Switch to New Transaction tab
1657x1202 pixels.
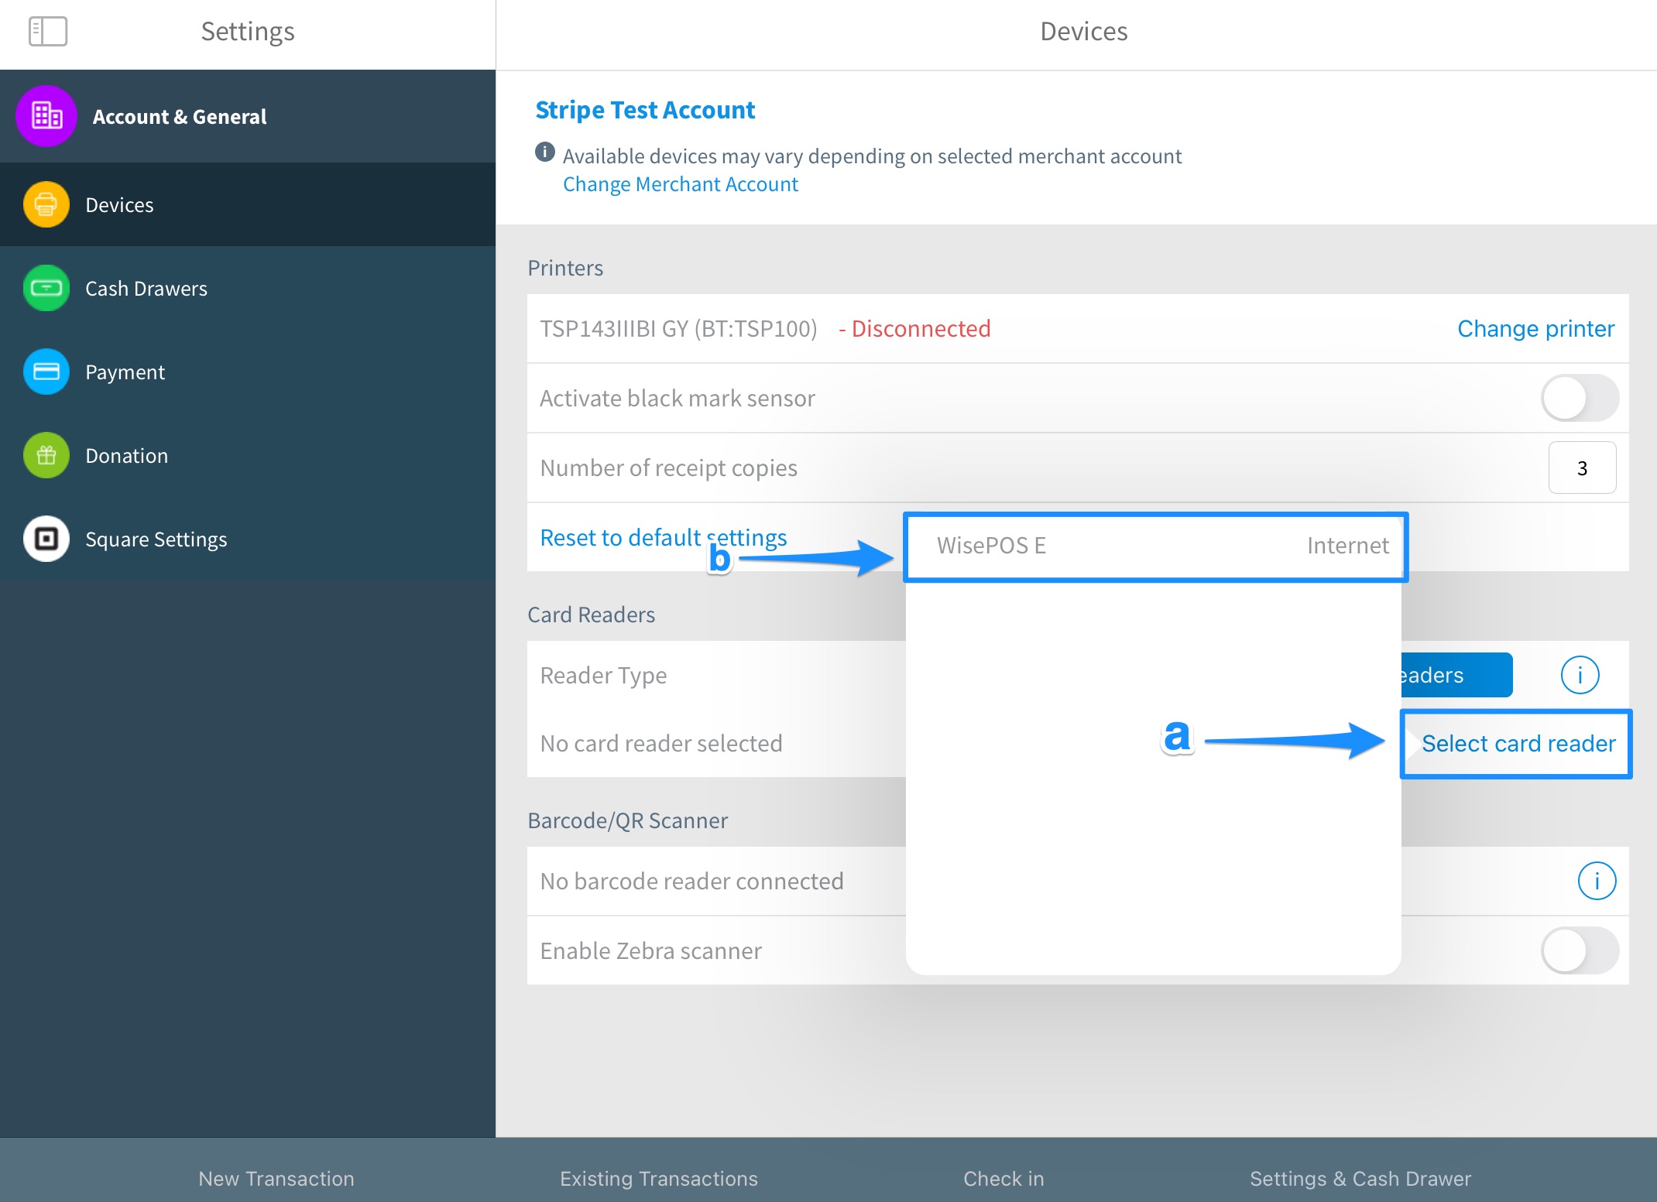tap(276, 1178)
